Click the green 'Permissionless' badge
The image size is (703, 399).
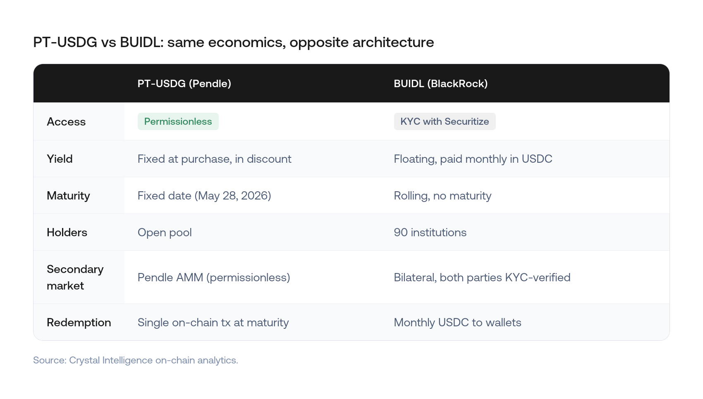point(178,121)
